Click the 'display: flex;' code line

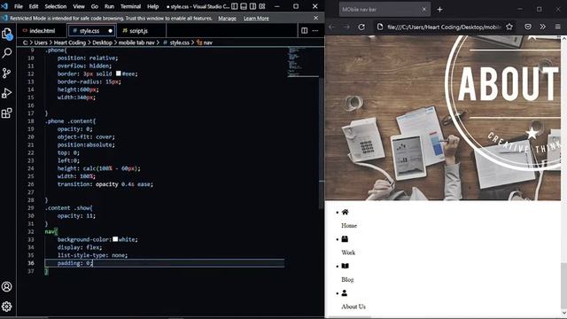[80, 247]
